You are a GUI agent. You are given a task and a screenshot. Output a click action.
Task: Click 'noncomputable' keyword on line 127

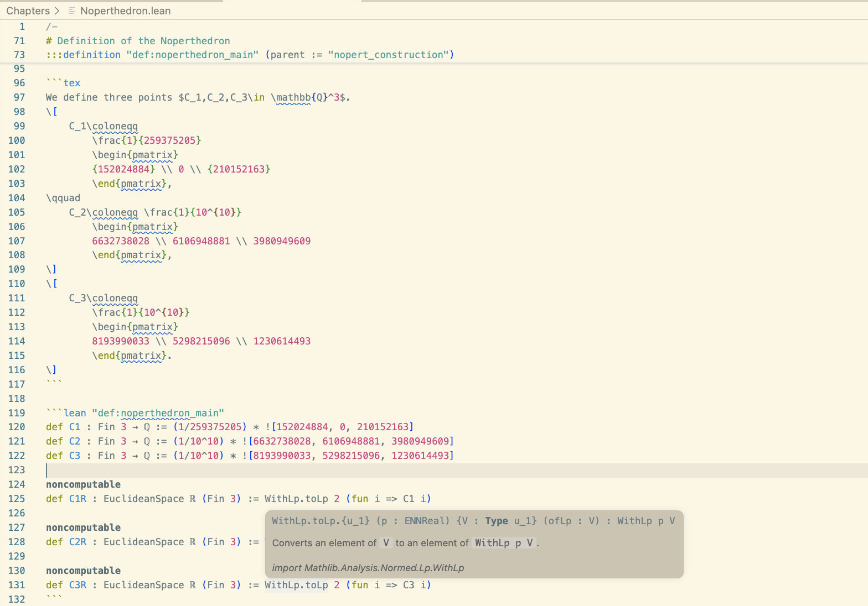(83, 527)
